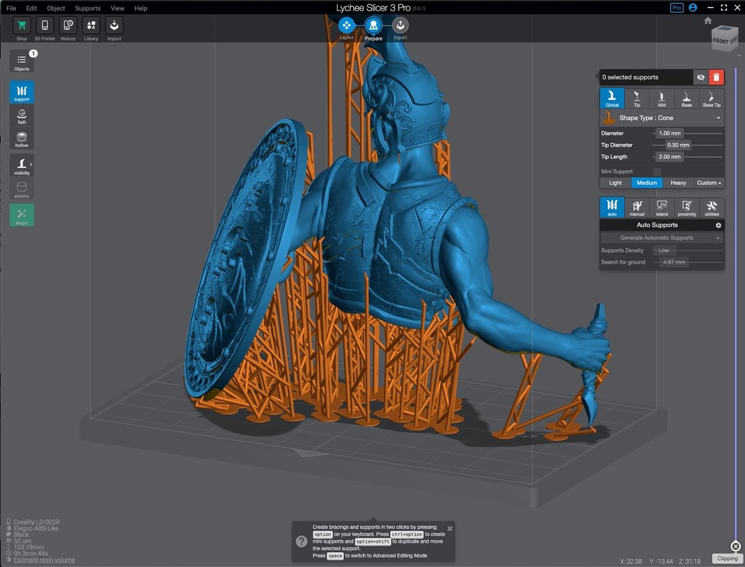Expand the Shape Type Cone dropdown
The height and width of the screenshot is (567, 745).
click(x=662, y=118)
